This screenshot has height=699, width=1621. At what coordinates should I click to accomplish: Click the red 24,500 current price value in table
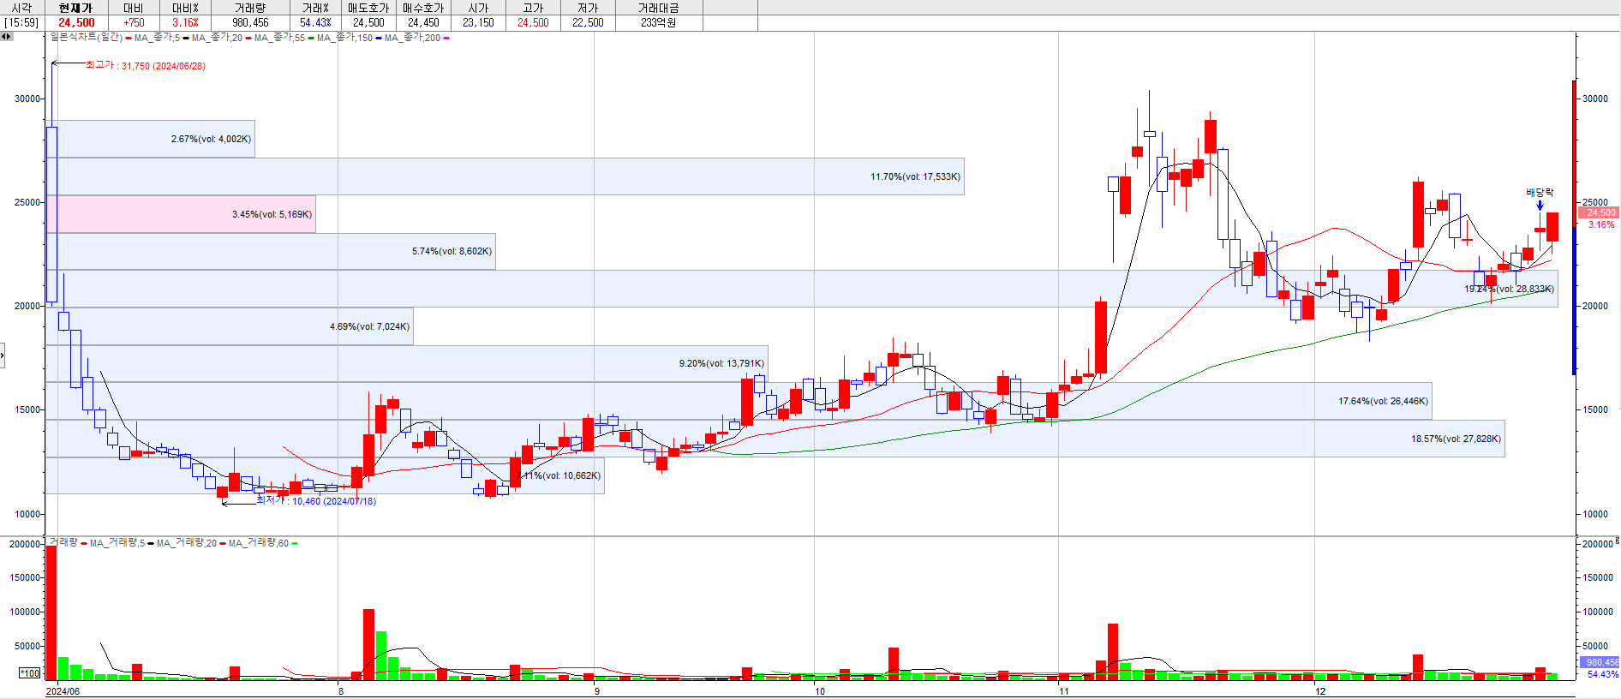[76, 23]
